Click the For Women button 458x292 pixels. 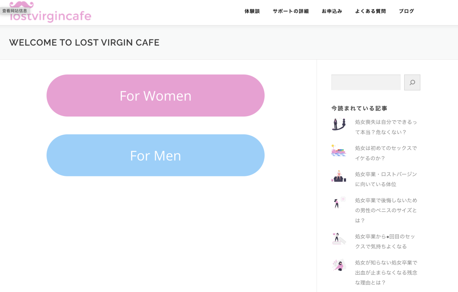coord(155,95)
